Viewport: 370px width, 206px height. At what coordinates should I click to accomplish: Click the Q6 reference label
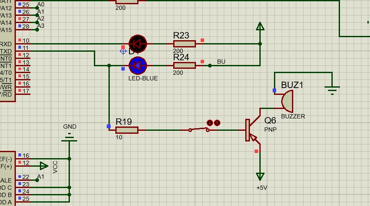(x=270, y=121)
